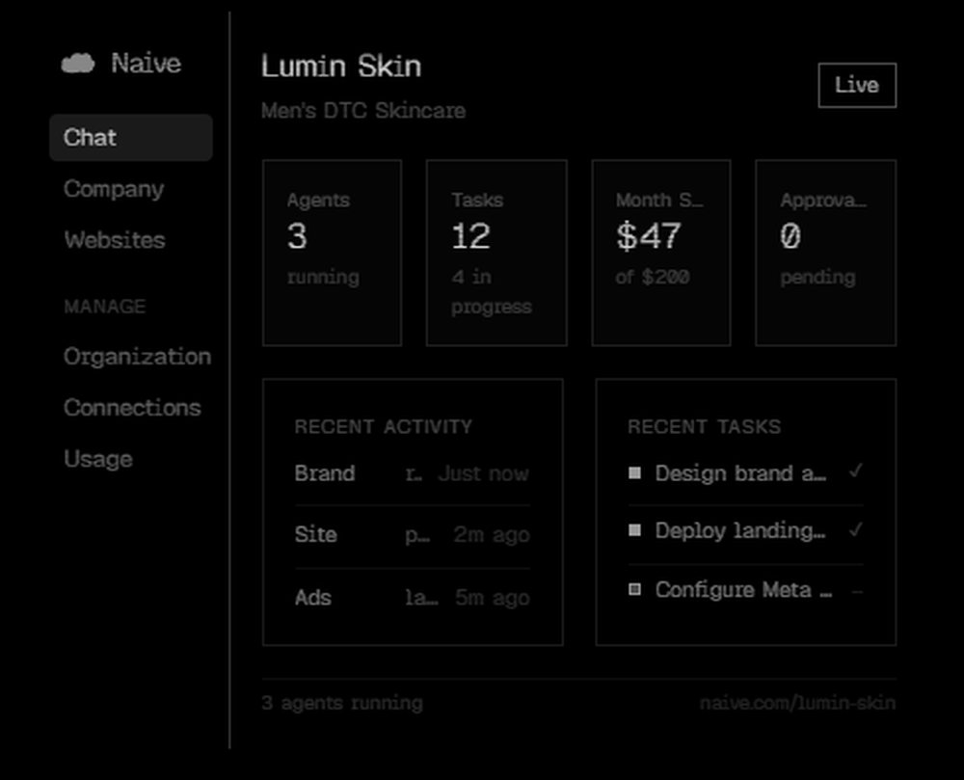This screenshot has height=780, width=964.
Task: Select the Ads activity row
Action: tap(413, 598)
